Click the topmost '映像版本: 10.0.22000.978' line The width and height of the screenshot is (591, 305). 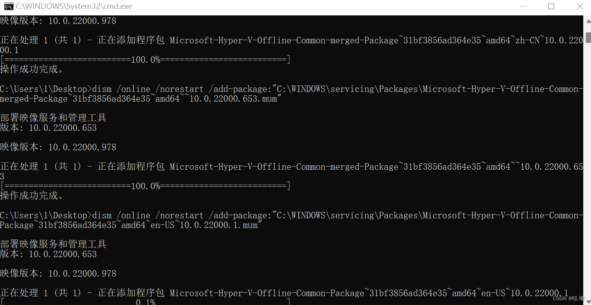point(58,21)
